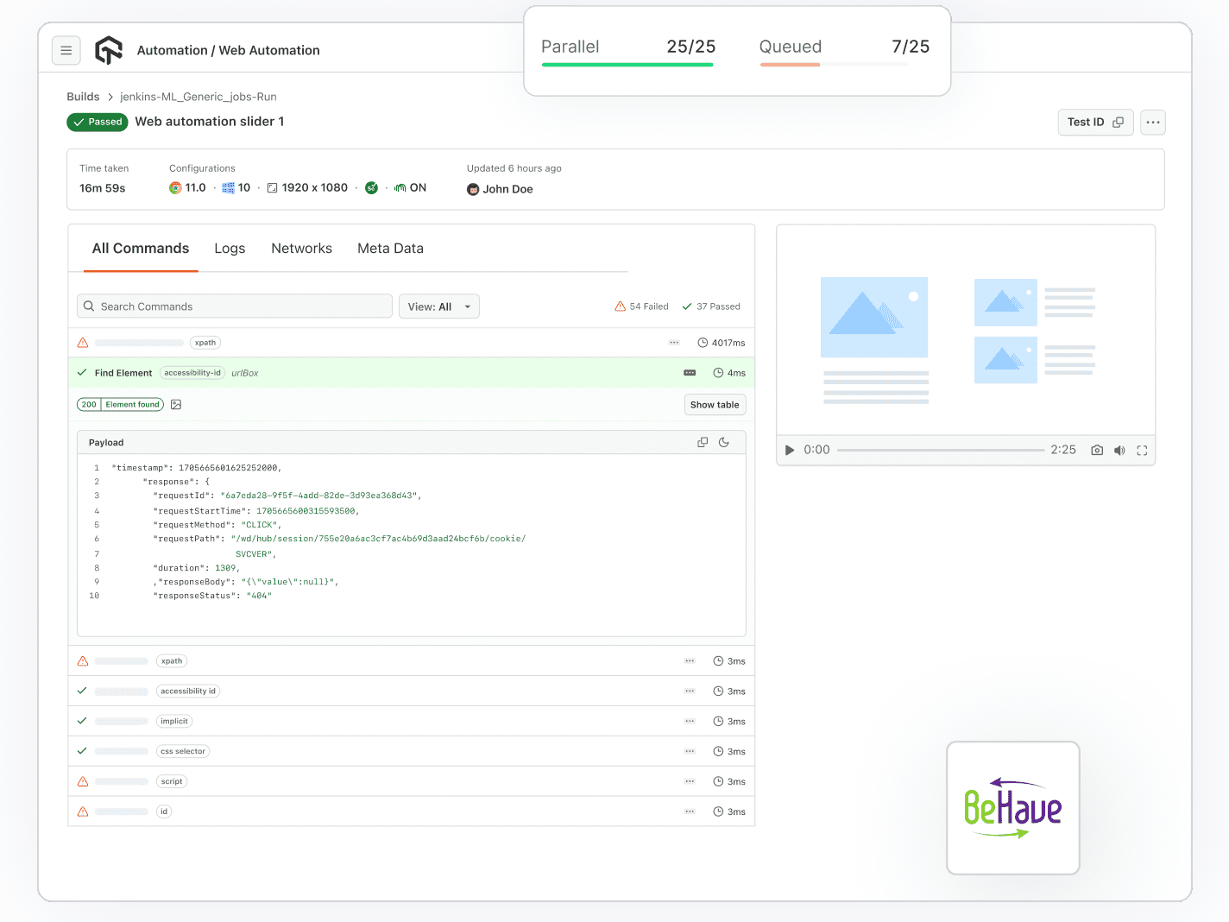Open the screenshot icon beside Element found badge
The width and height of the screenshot is (1229, 922).
pyautogui.click(x=176, y=404)
